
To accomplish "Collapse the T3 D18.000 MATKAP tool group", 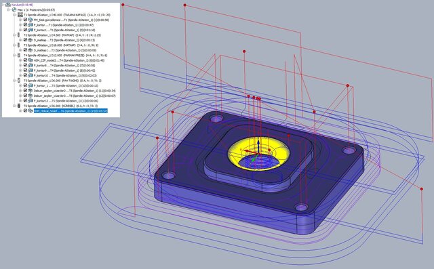I will pyautogui.click(x=14, y=45).
